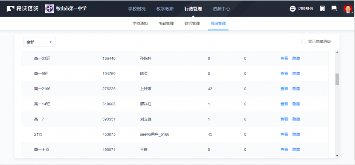Click the 切换身份 switch identity icon

(x=292, y=9)
